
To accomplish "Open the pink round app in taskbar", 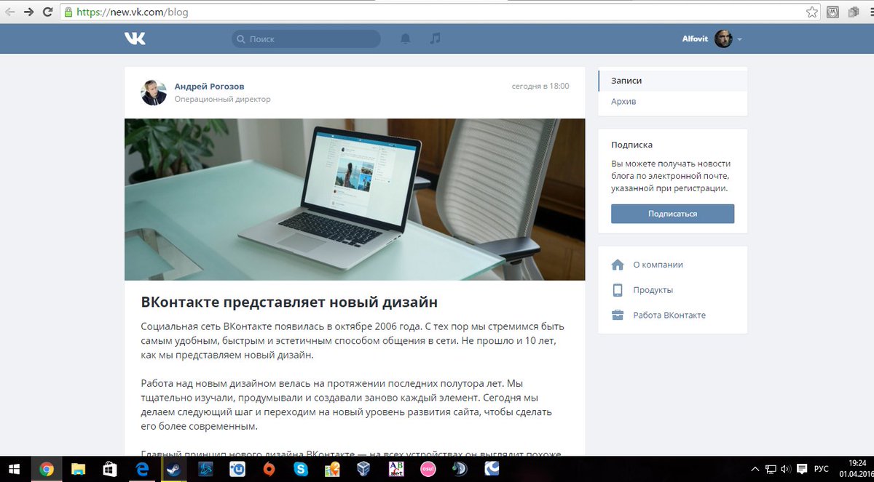I will coord(429,469).
